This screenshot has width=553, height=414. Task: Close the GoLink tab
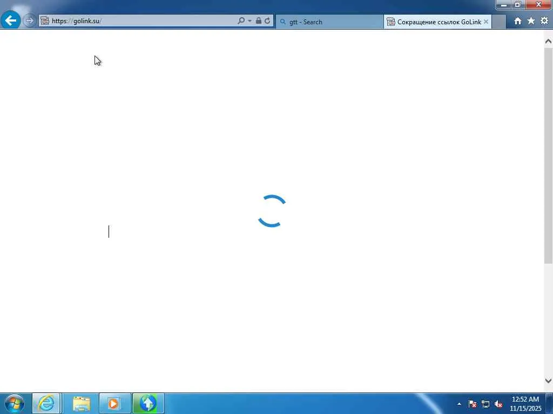point(486,22)
